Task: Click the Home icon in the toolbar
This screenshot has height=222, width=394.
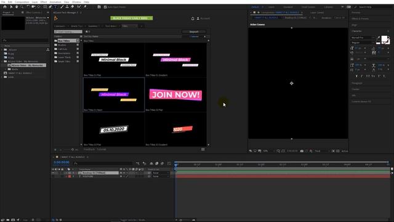Action: (x=5, y=7)
